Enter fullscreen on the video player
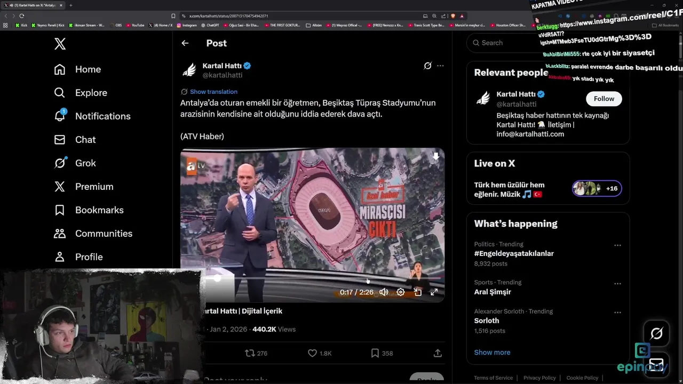Image resolution: width=683 pixels, height=384 pixels. pos(434,292)
